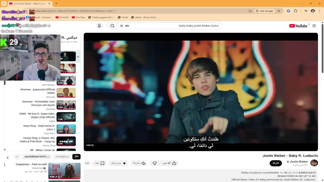The width and height of the screenshot is (324, 182).
Task: Open more actions three-dot button under video
Action: coord(87,163)
